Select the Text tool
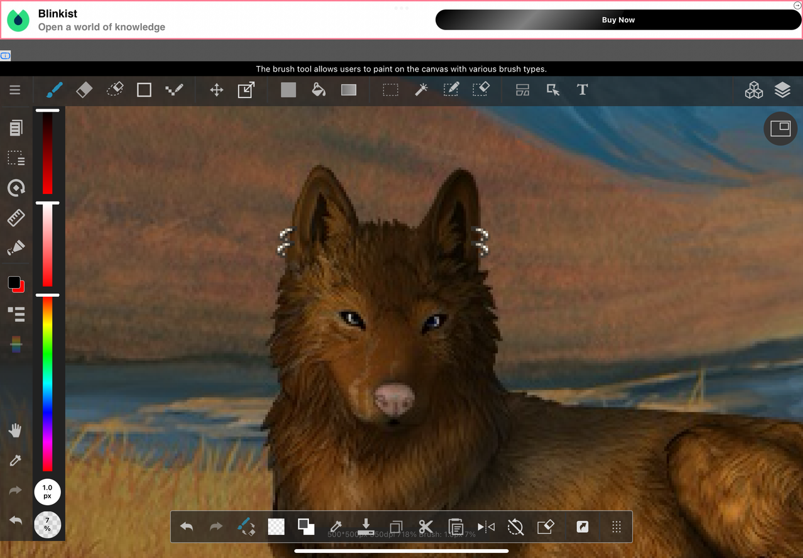The image size is (803, 558). [x=582, y=90]
